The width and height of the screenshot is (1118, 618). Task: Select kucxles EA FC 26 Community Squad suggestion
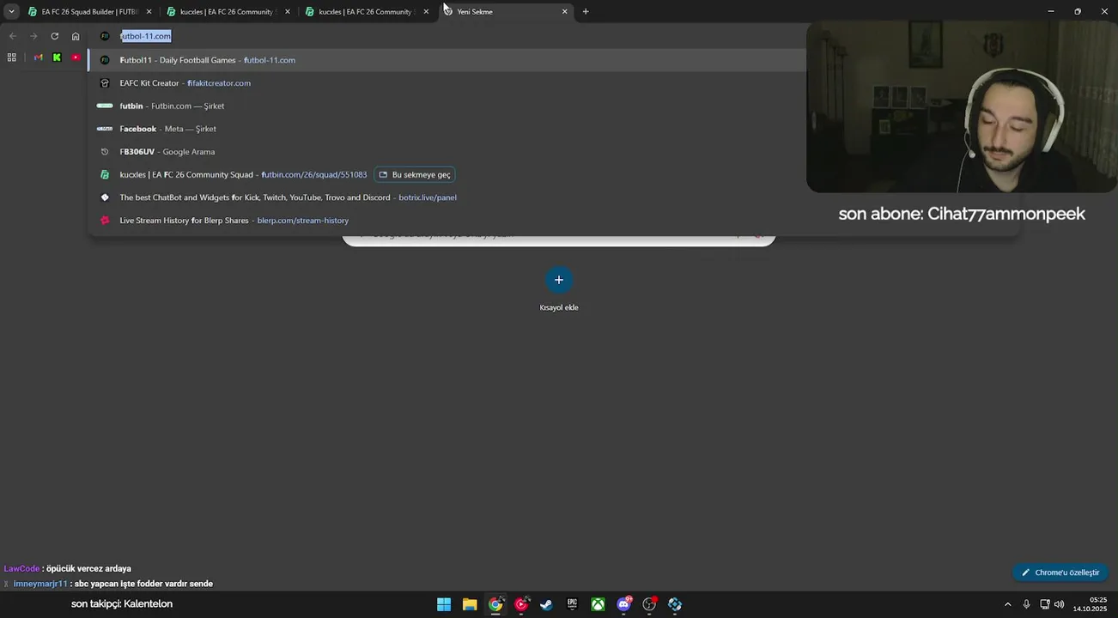tap(447, 174)
